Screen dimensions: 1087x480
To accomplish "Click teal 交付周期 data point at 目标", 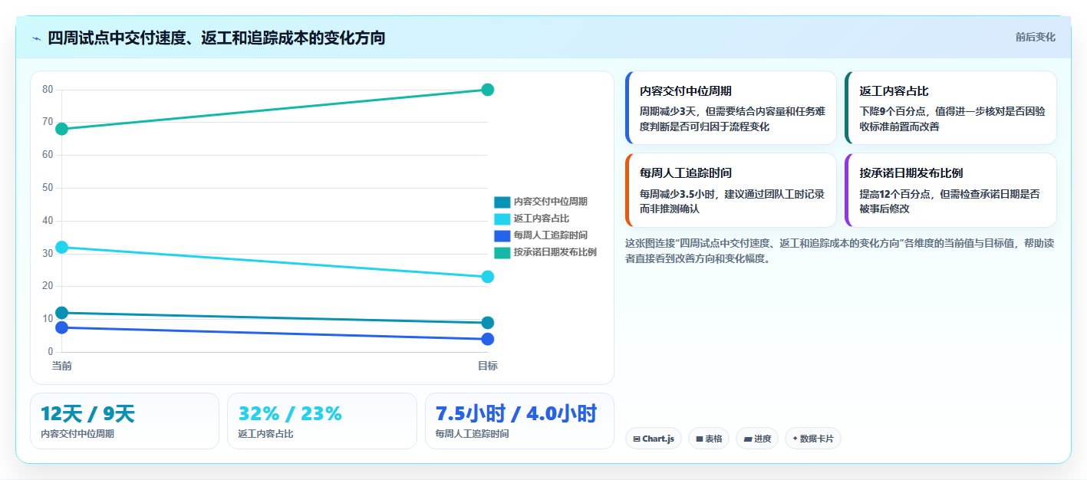I will 487,323.
